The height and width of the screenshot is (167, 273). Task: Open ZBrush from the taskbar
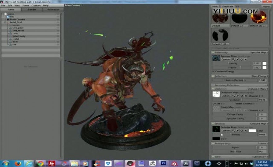click(152, 164)
